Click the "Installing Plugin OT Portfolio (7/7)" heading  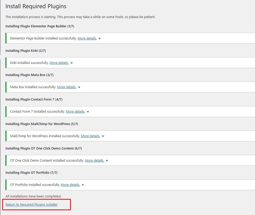tap(32, 173)
